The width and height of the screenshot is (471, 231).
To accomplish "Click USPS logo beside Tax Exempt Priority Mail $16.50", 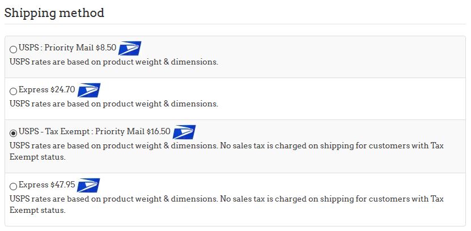I will (x=184, y=132).
